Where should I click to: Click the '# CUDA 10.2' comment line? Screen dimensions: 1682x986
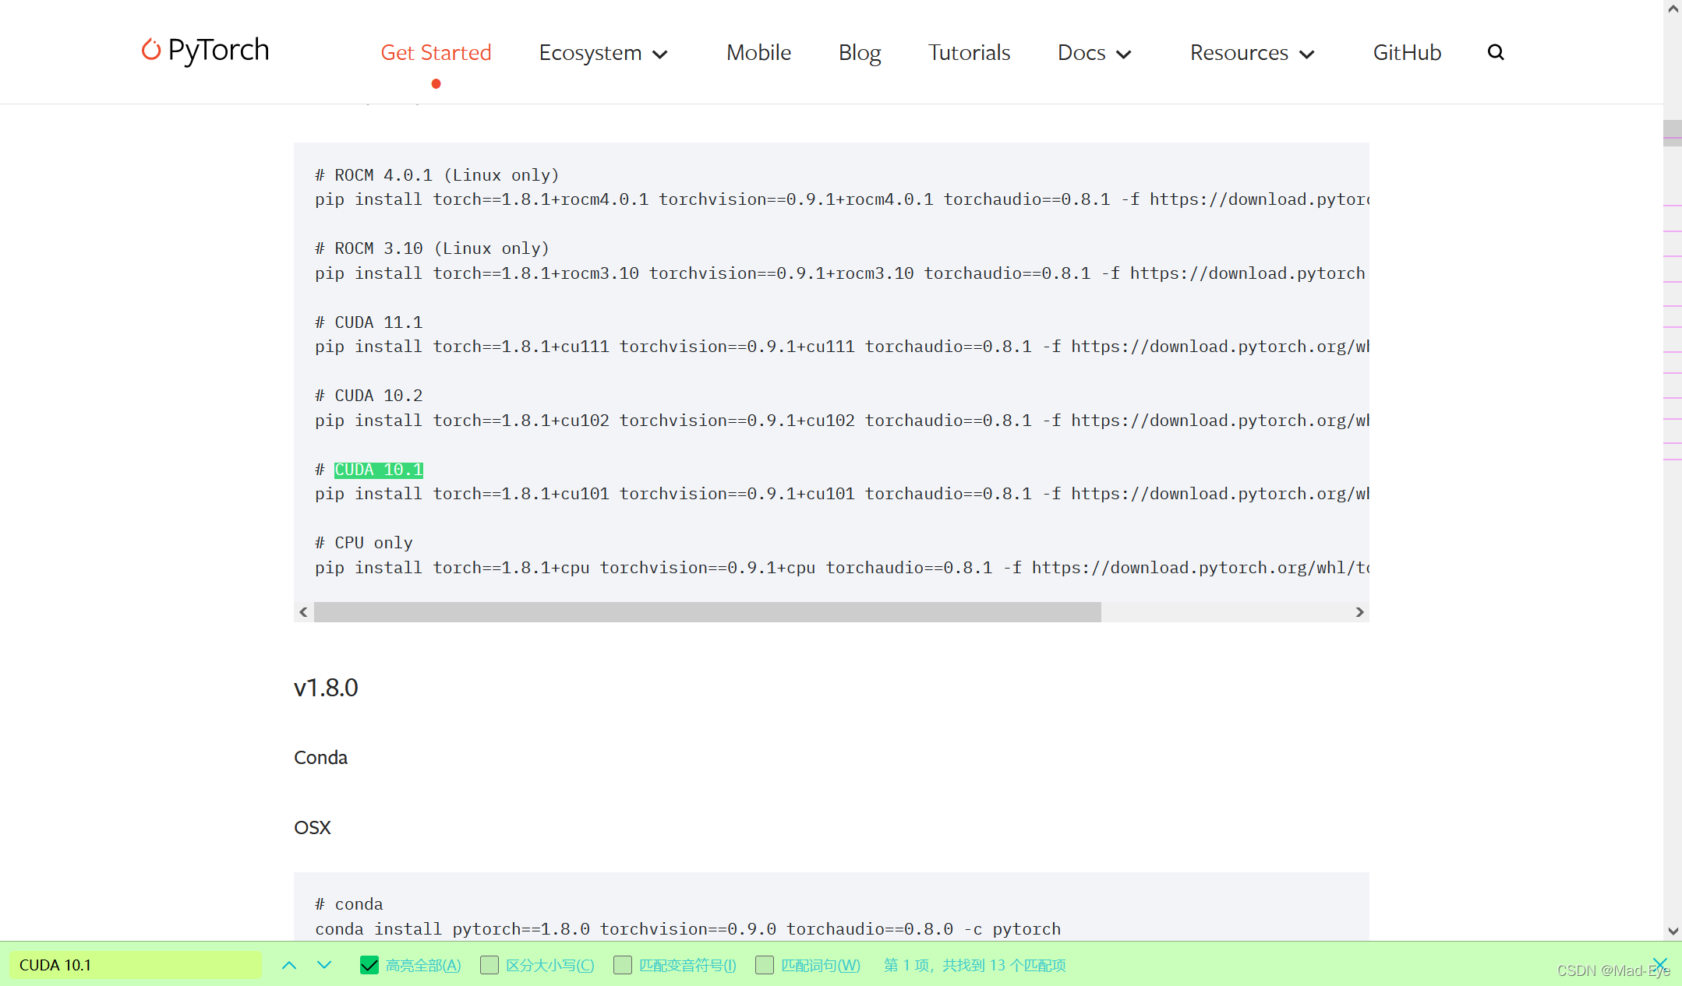[369, 396]
